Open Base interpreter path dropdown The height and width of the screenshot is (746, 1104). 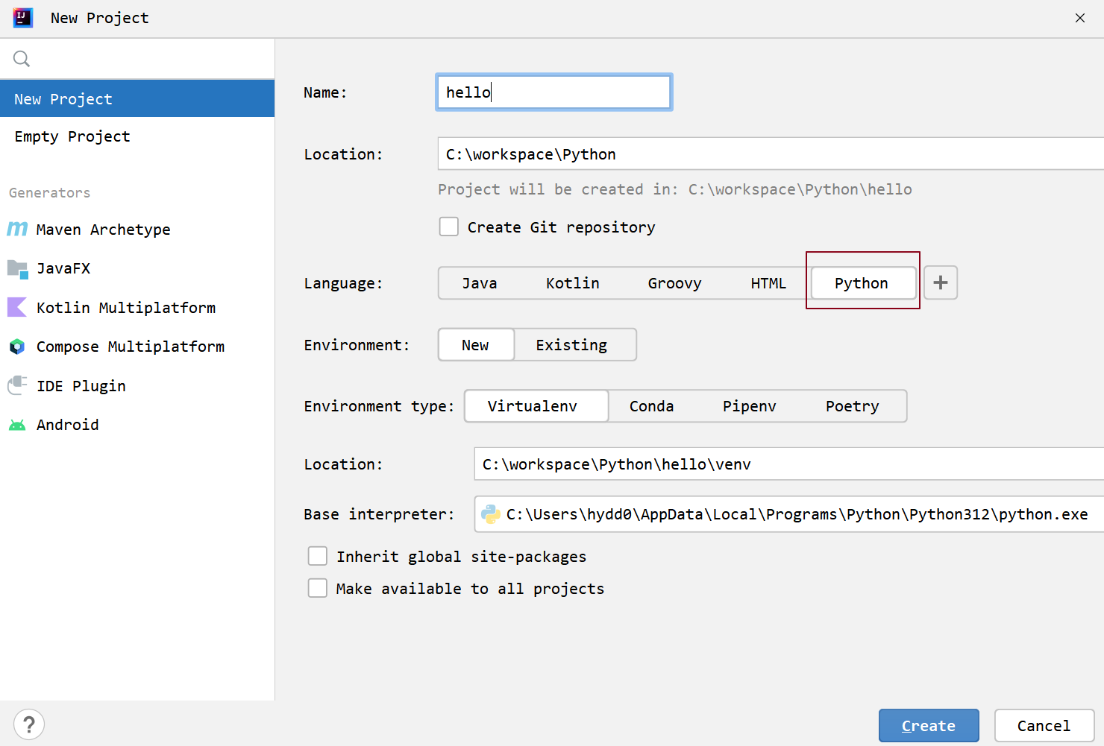[x=789, y=514]
